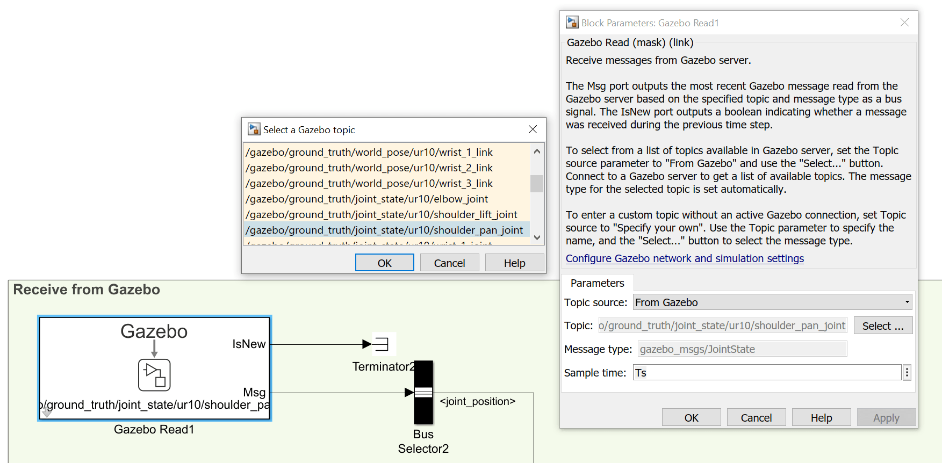Open Configure Gazebo network and simulation settings link
Image resolution: width=942 pixels, height=463 pixels.
click(685, 258)
